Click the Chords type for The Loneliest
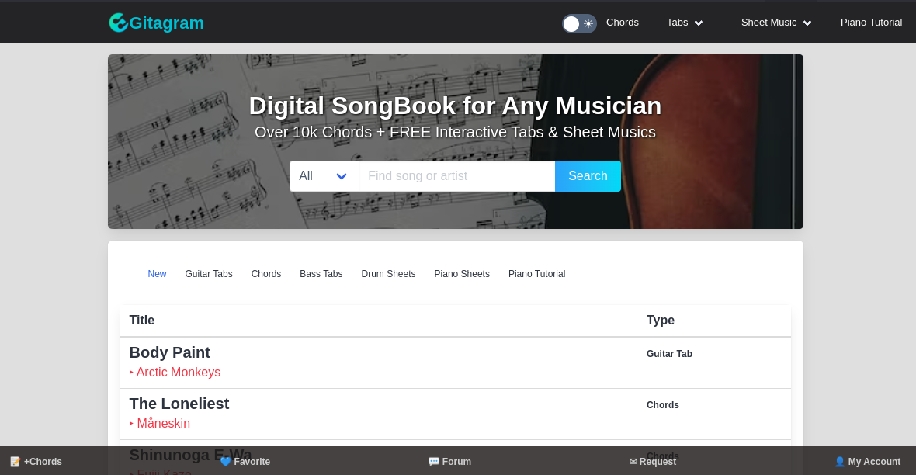This screenshot has width=916, height=475. (x=662, y=405)
